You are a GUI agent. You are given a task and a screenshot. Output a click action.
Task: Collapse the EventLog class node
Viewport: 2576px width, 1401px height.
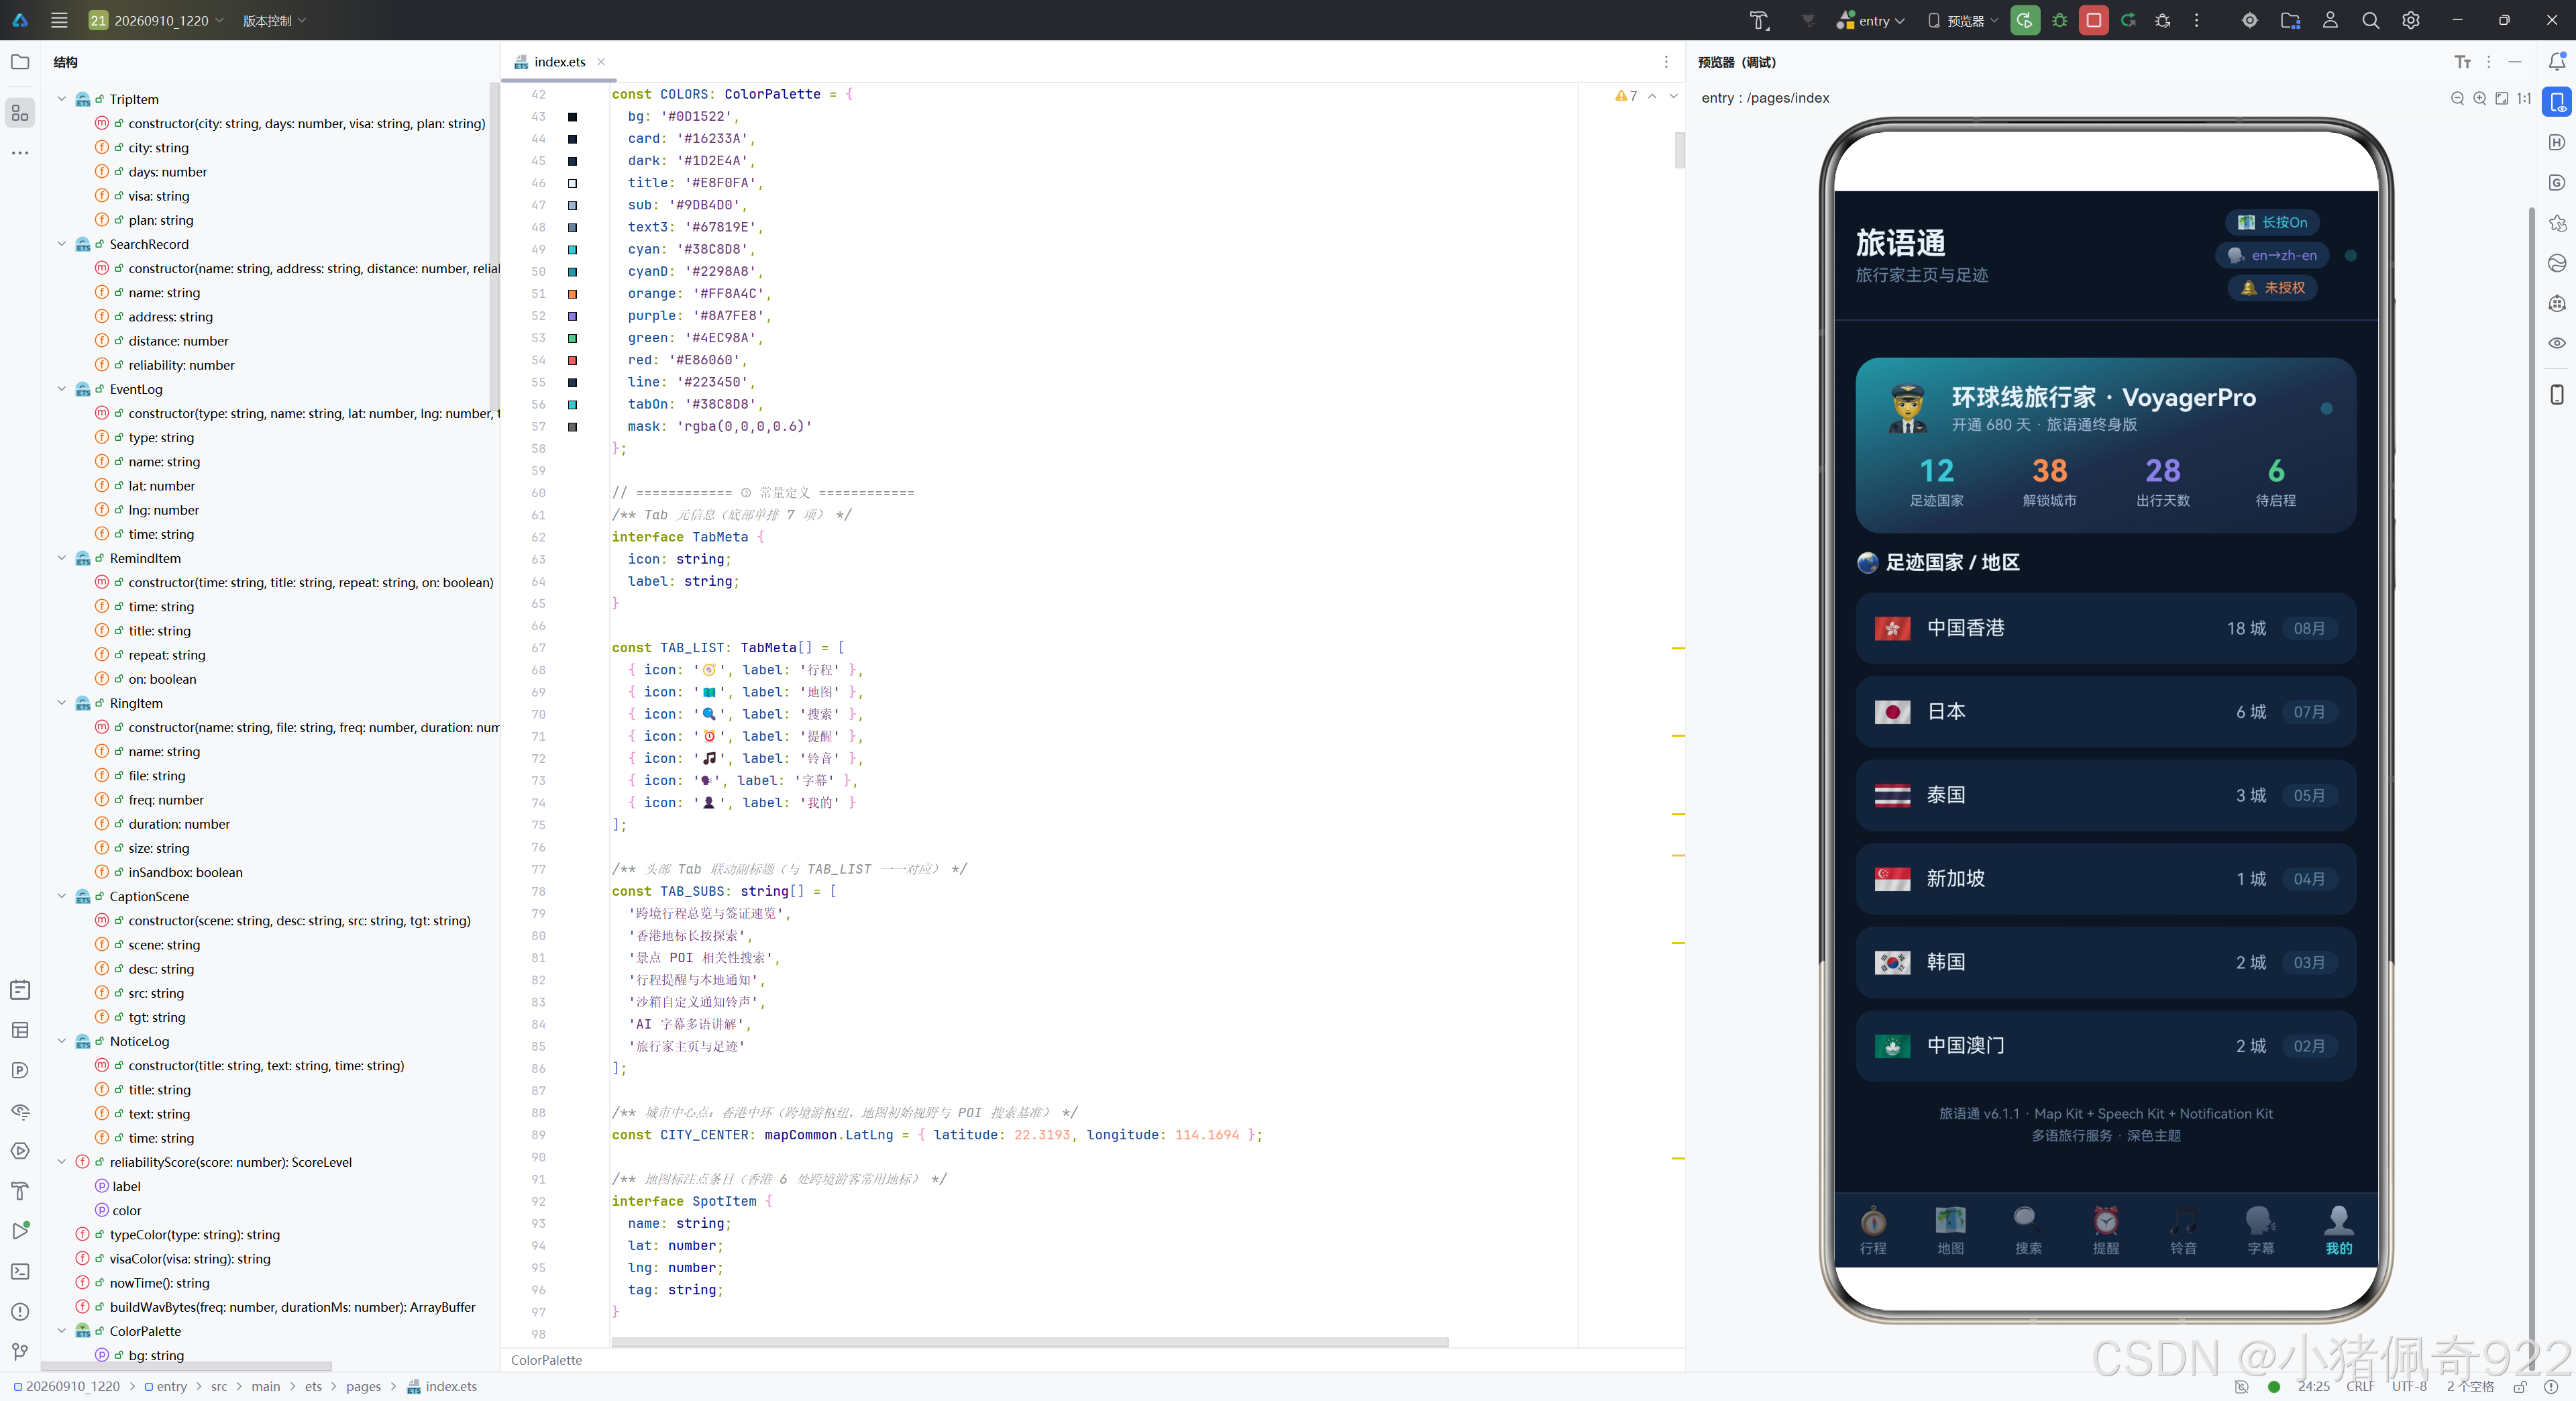click(x=61, y=389)
